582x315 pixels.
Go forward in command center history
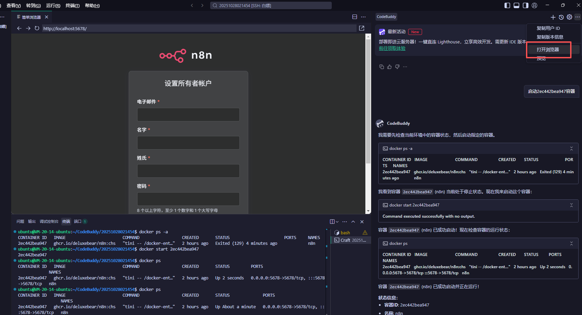click(202, 5)
